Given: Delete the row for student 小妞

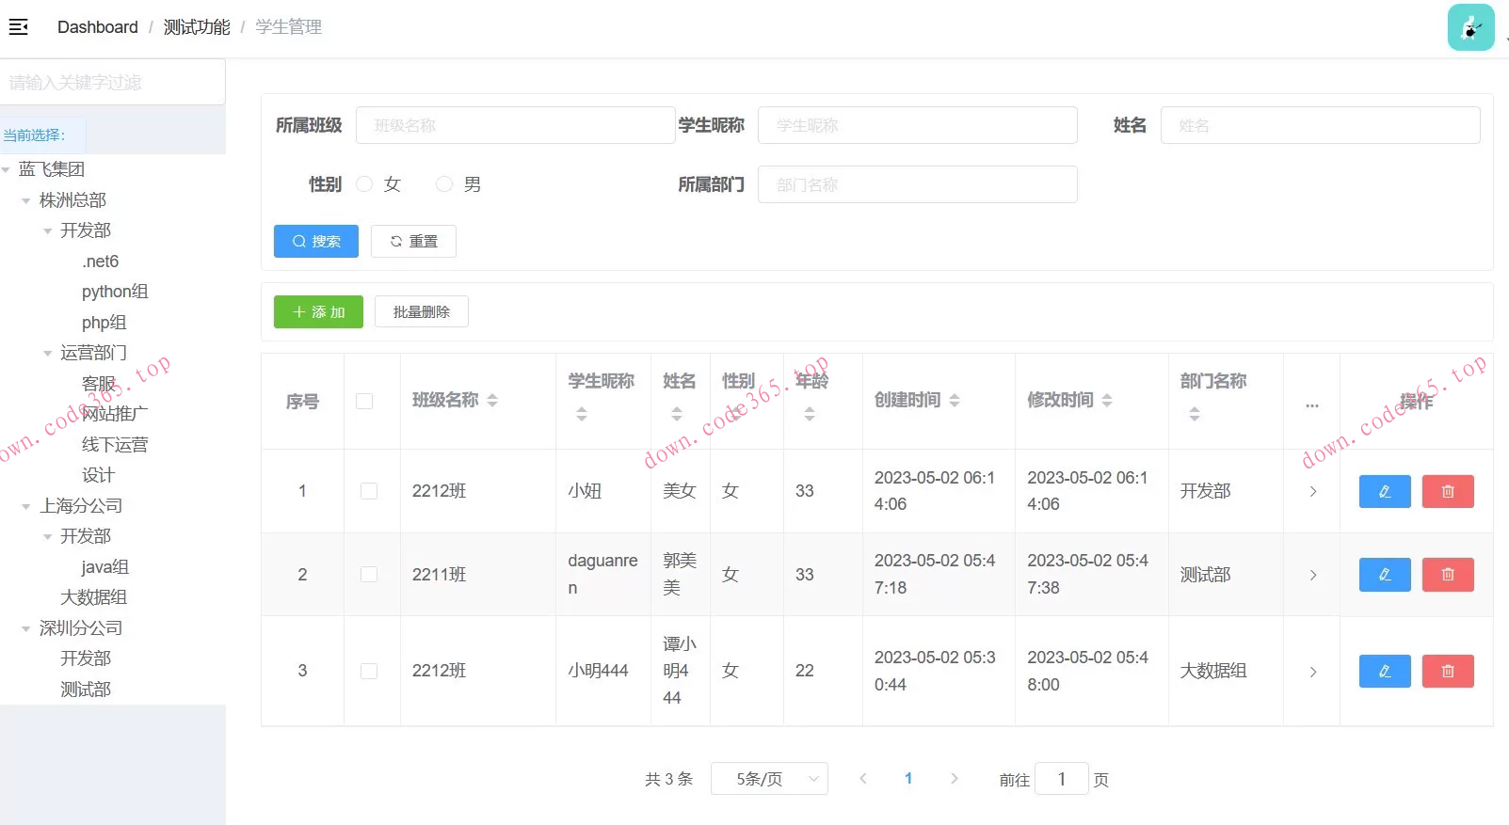Looking at the screenshot, I should (1447, 491).
